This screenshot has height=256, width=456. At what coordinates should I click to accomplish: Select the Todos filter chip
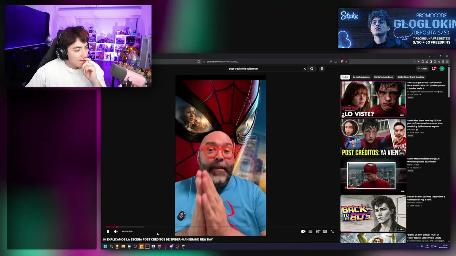(x=345, y=77)
